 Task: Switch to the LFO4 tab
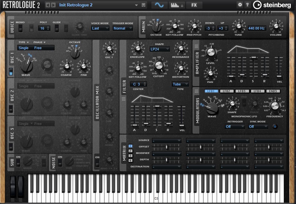[x=257, y=91]
